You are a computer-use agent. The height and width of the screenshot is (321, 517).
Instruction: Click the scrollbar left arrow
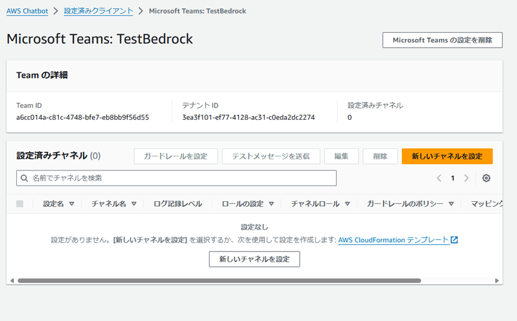tap(12, 281)
